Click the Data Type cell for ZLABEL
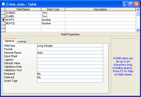Screen dimensions: 141x97 coord(53,16)
